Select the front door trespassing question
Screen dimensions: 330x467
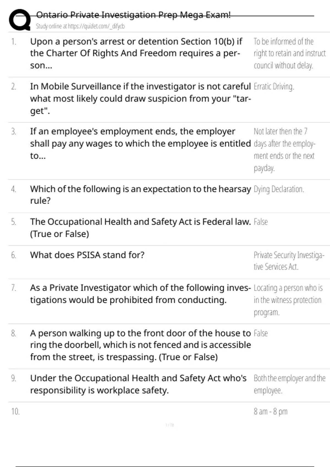tap(140, 345)
